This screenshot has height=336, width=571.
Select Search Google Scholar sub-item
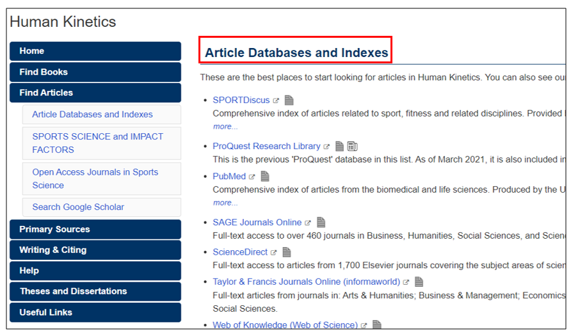tap(102, 207)
